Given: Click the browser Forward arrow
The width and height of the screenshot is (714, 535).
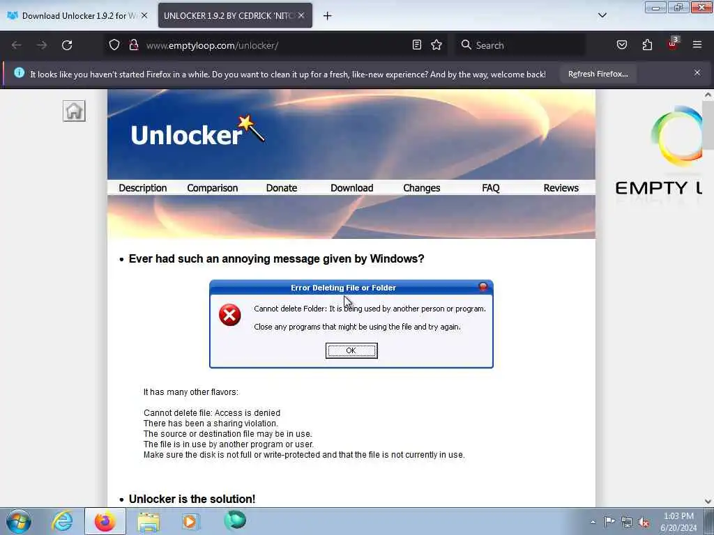Looking at the screenshot, I should tap(42, 45).
